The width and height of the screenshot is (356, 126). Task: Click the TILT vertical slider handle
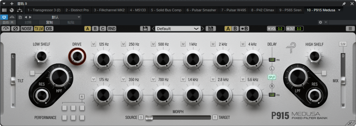point(13,81)
